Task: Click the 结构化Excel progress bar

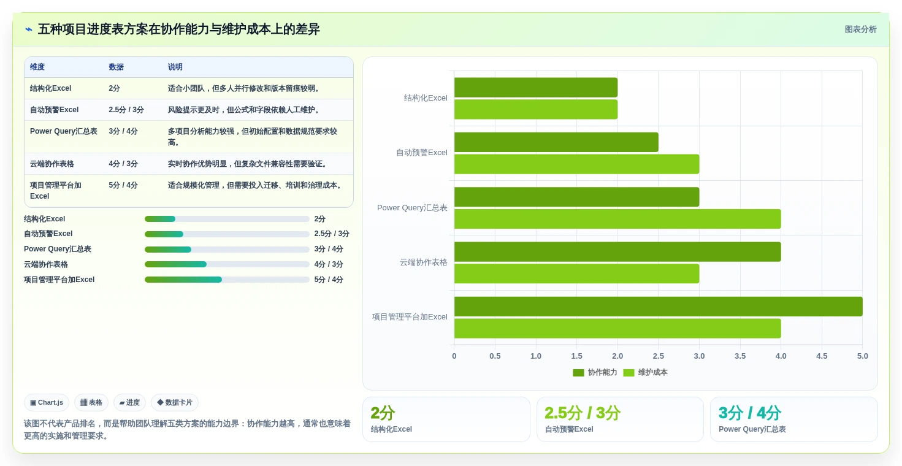Action: pyautogui.click(x=227, y=219)
